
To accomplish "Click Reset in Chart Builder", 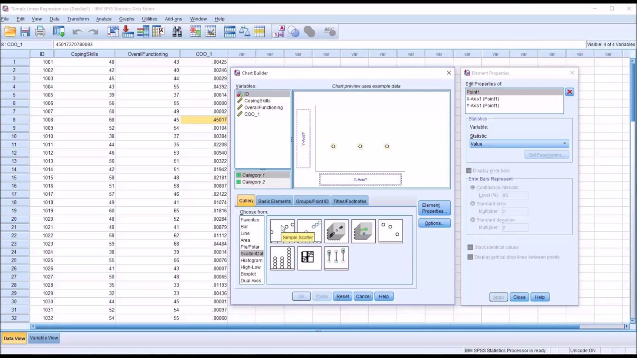I will (x=342, y=297).
